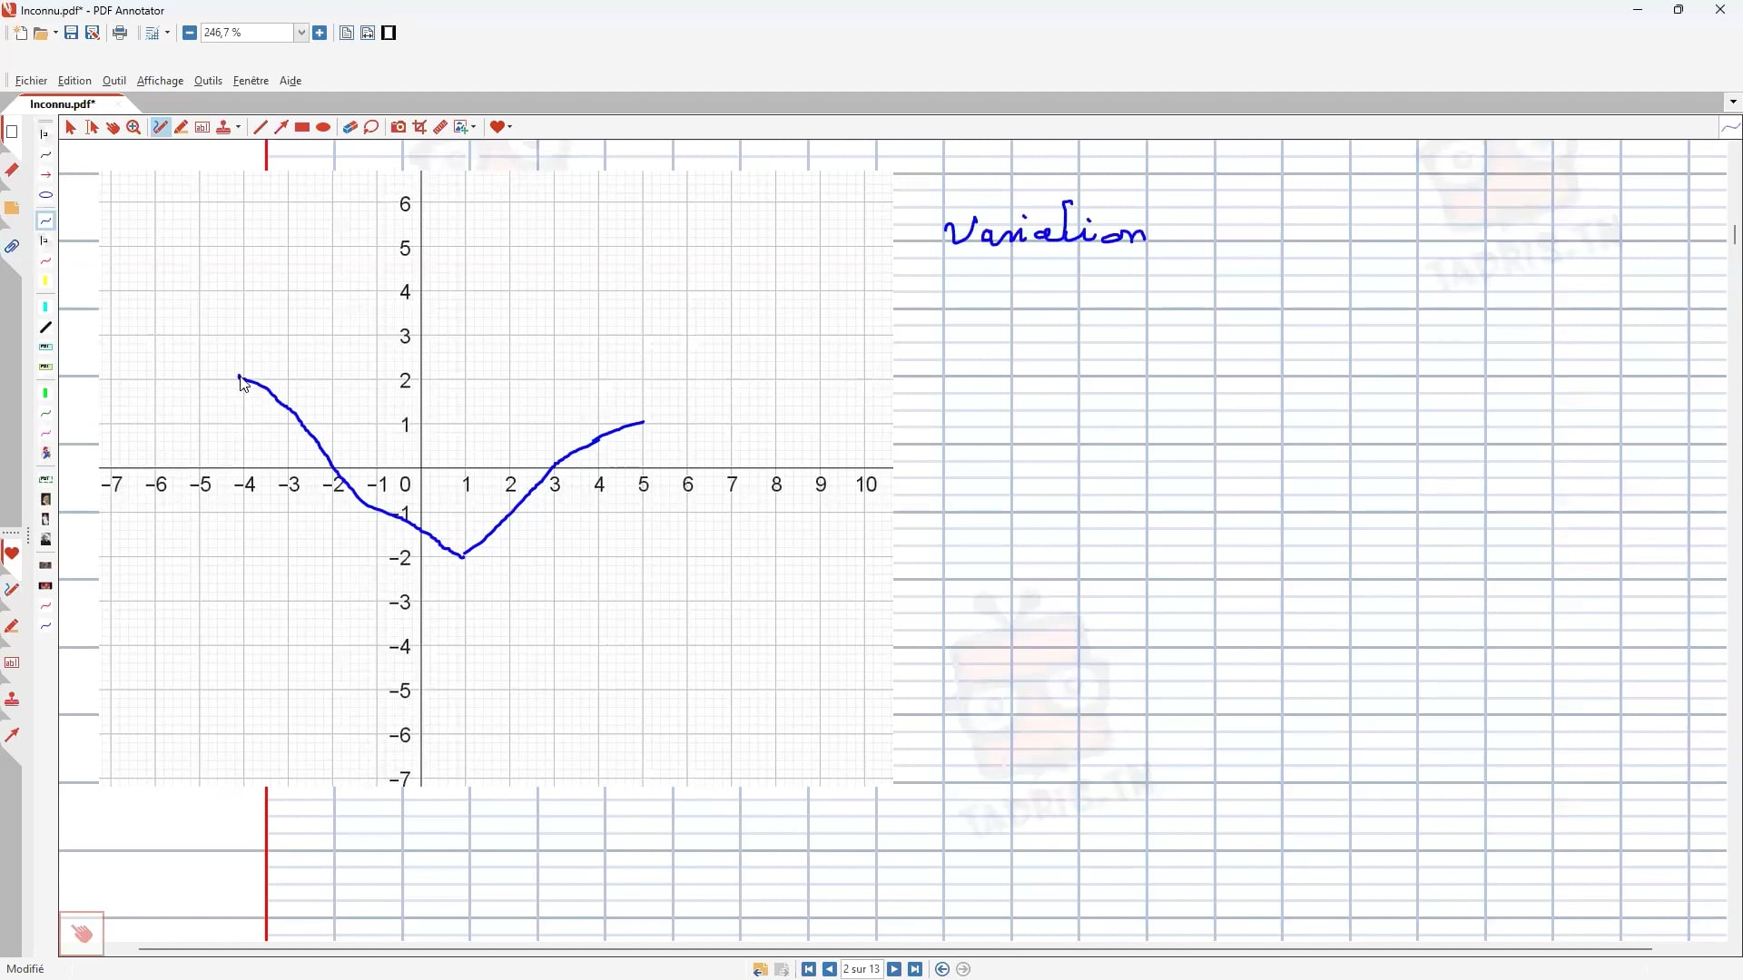The width and height of the screenshot is (1743, 980).
Task: Activate the Crop page tool
Action: pyautogui.click(x=419, y=127)
